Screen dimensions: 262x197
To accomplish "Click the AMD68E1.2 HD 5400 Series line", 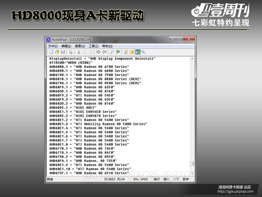I will click(89, 120).
